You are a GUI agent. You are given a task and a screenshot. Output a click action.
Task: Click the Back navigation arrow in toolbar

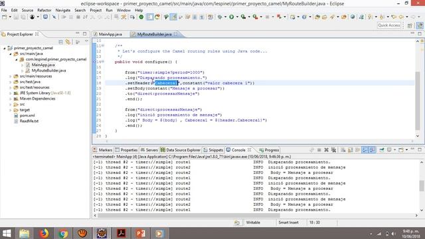[401, 17]
